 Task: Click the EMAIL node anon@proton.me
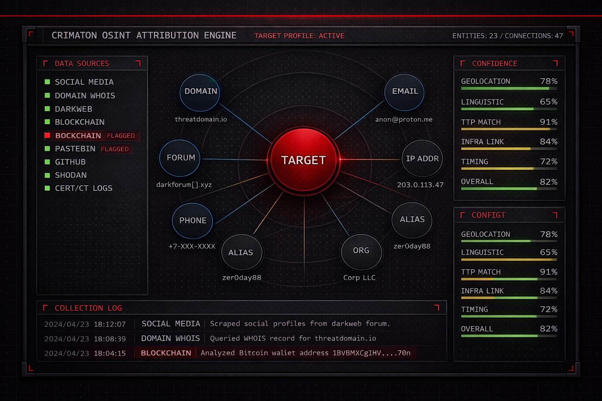[404, 92]
